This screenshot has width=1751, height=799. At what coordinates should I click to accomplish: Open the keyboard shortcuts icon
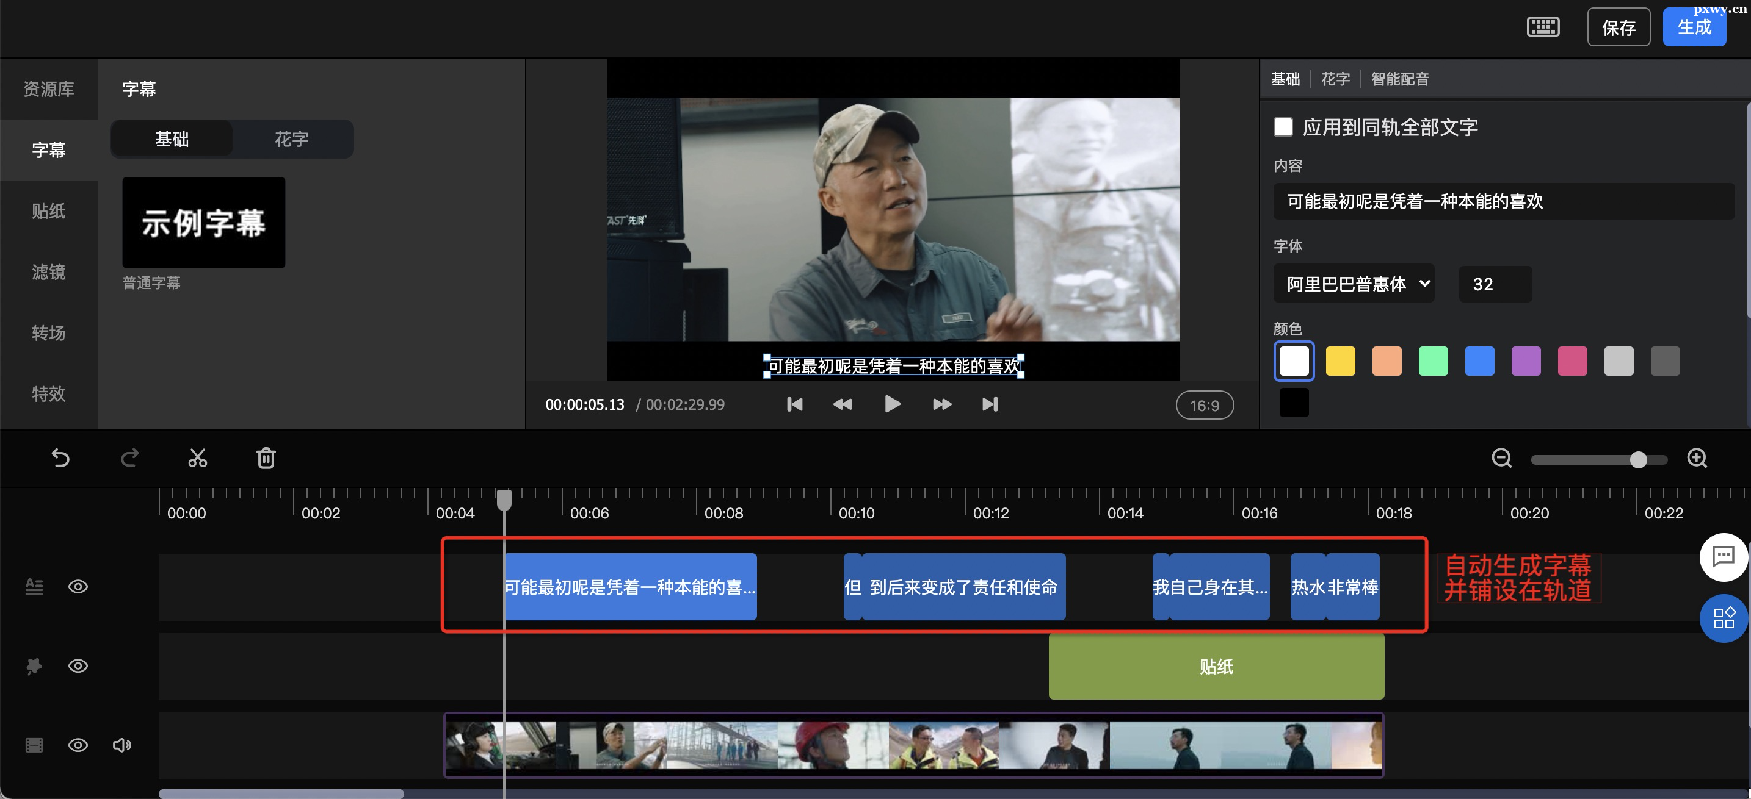1542,27
